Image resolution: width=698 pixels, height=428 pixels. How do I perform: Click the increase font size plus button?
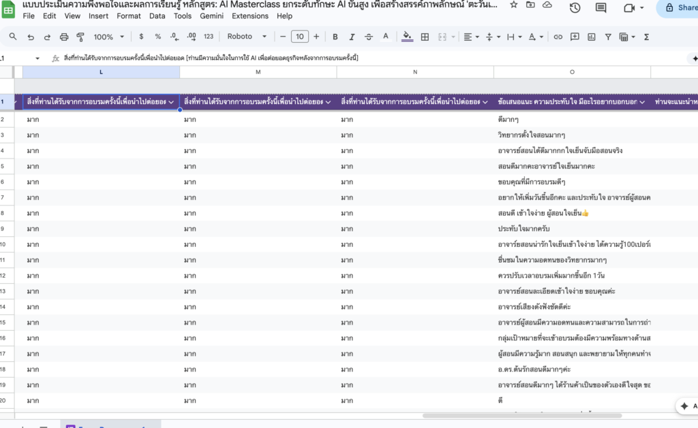point(316,37)
